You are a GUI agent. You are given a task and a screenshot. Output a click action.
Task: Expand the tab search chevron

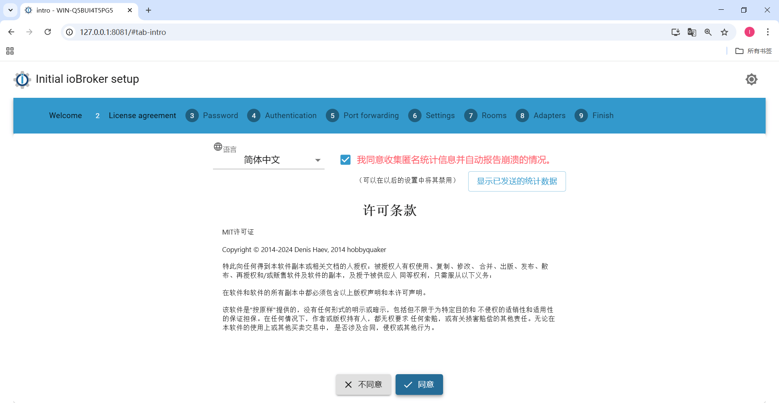11,10
